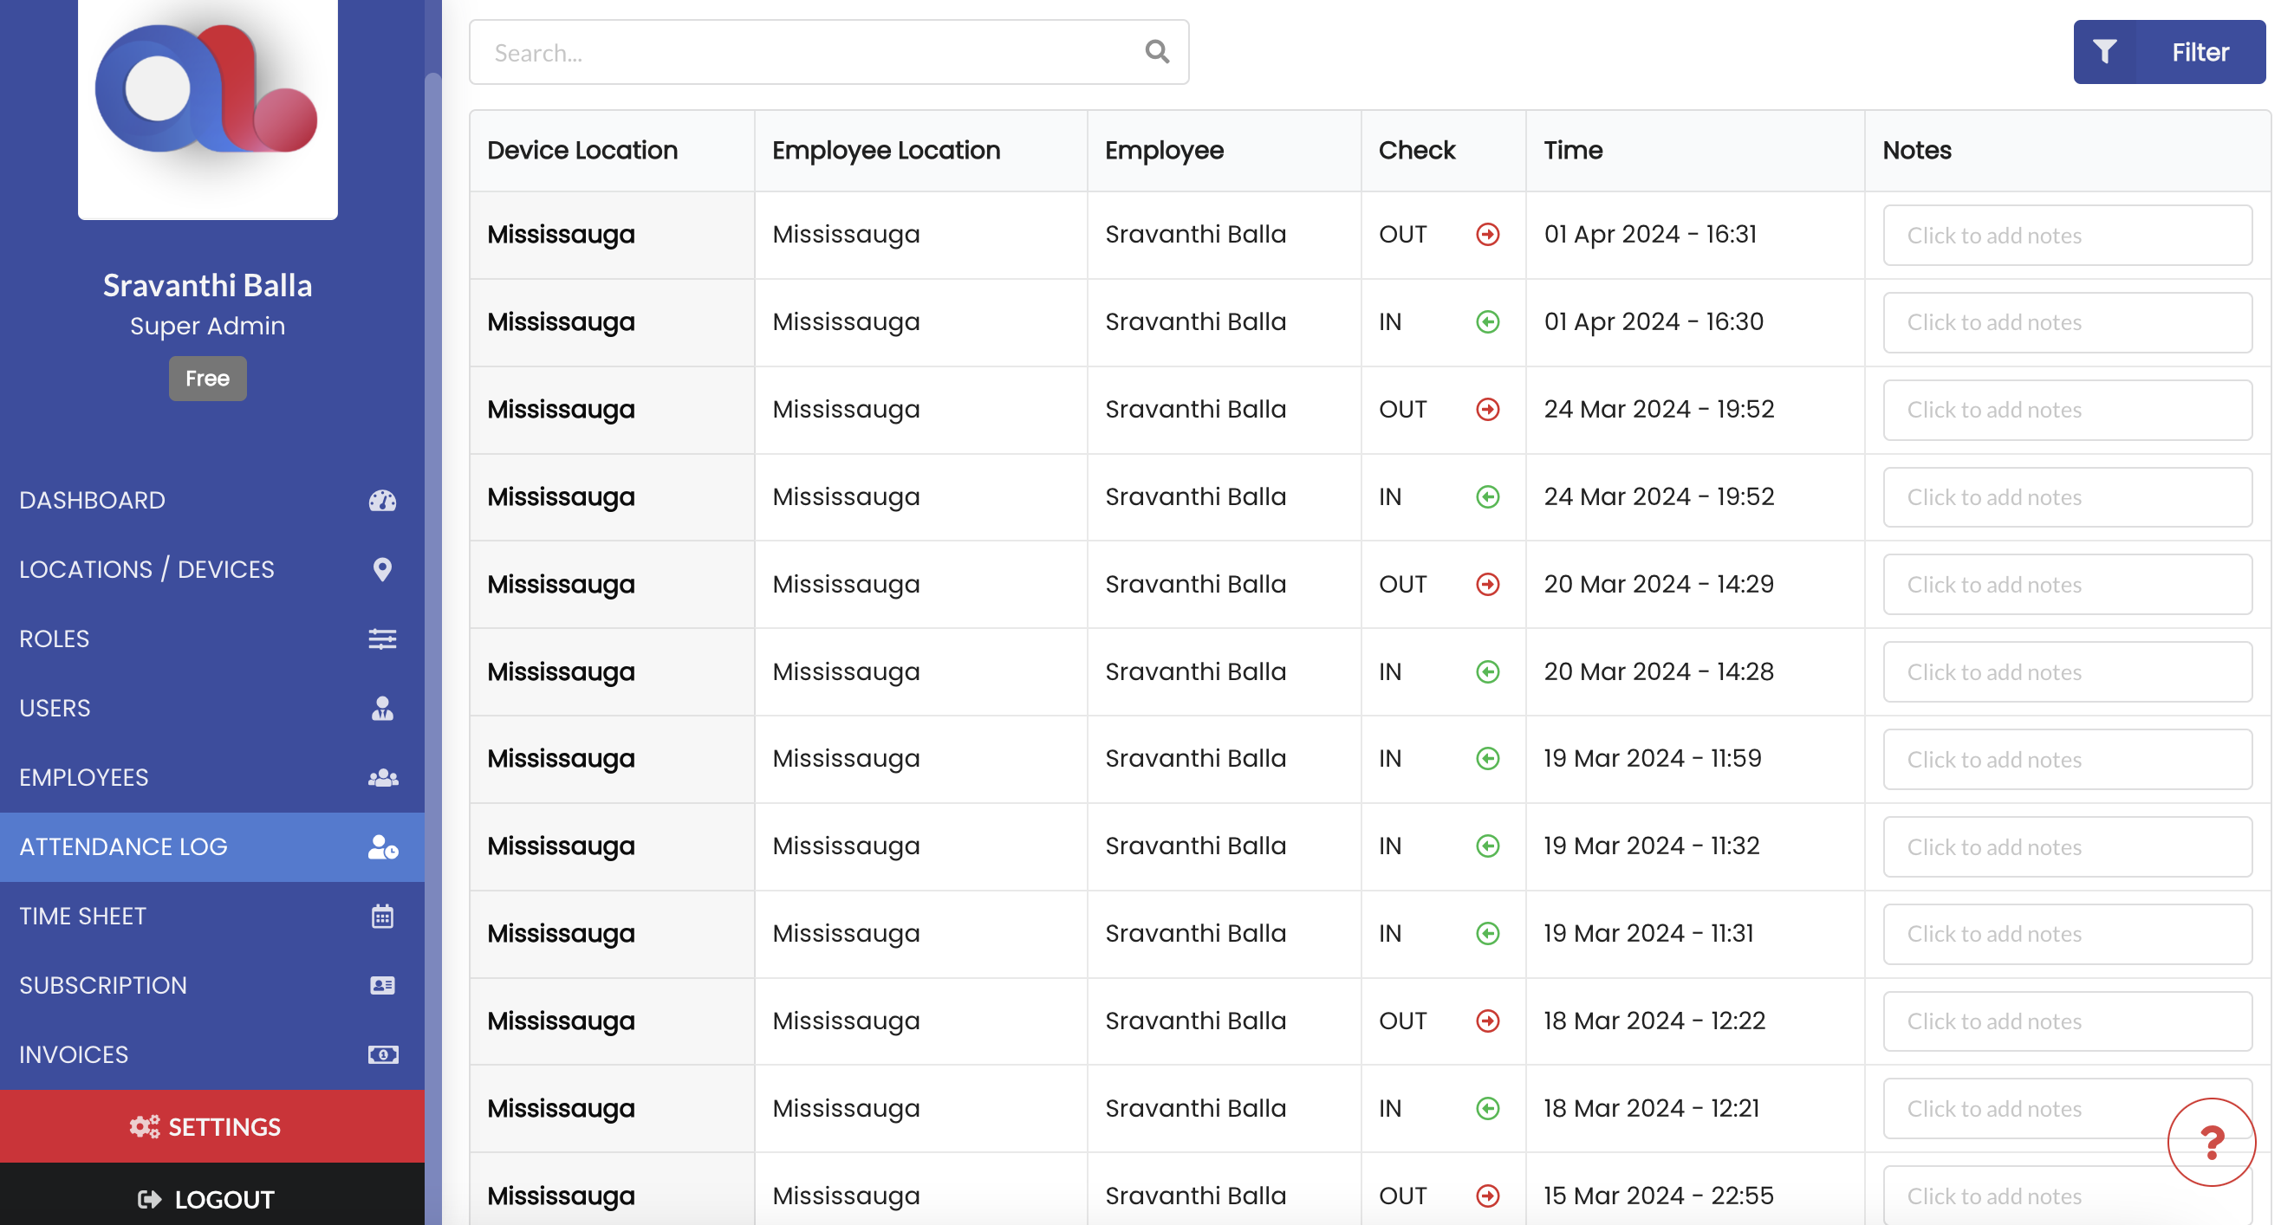Select Attendance Log in sidebar
Image resolution: width=2281 pixels, height=1225 pixels.
point(212,847)
